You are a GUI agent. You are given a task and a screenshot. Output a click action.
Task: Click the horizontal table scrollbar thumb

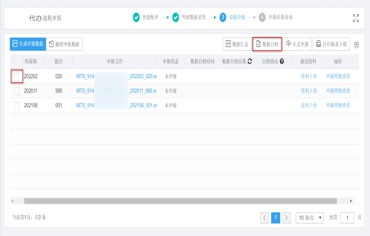[180, 201]
